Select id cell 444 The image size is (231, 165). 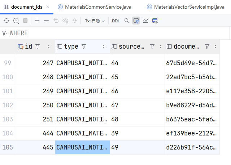[35, 133]
